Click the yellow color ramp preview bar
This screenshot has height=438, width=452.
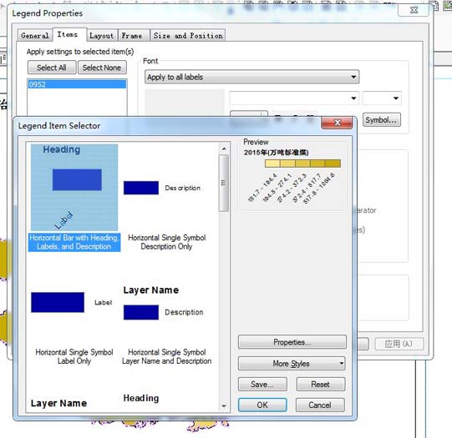coord(302,164)
